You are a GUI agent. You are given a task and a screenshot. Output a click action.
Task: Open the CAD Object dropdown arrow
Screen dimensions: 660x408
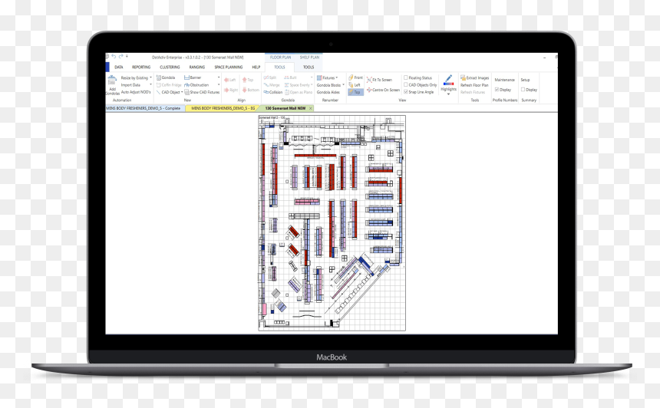182,92
